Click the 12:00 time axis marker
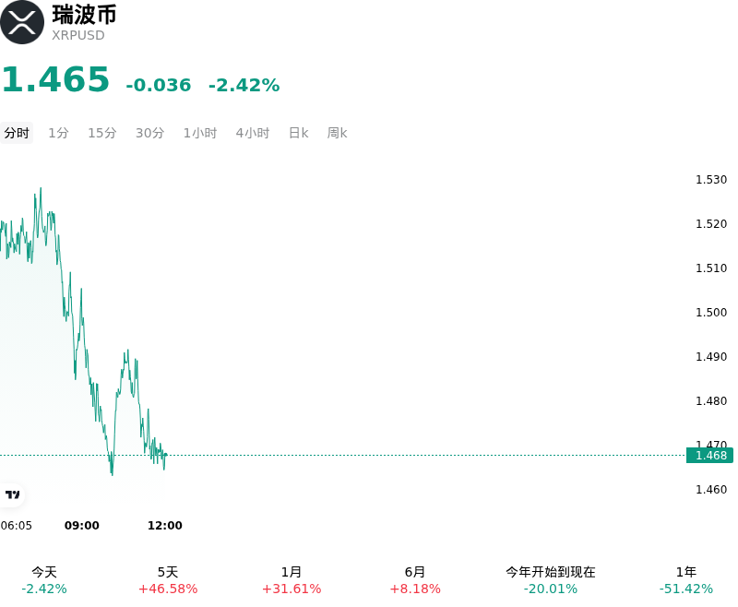Viewport: 738px width, 607px height. coord(165,525)
